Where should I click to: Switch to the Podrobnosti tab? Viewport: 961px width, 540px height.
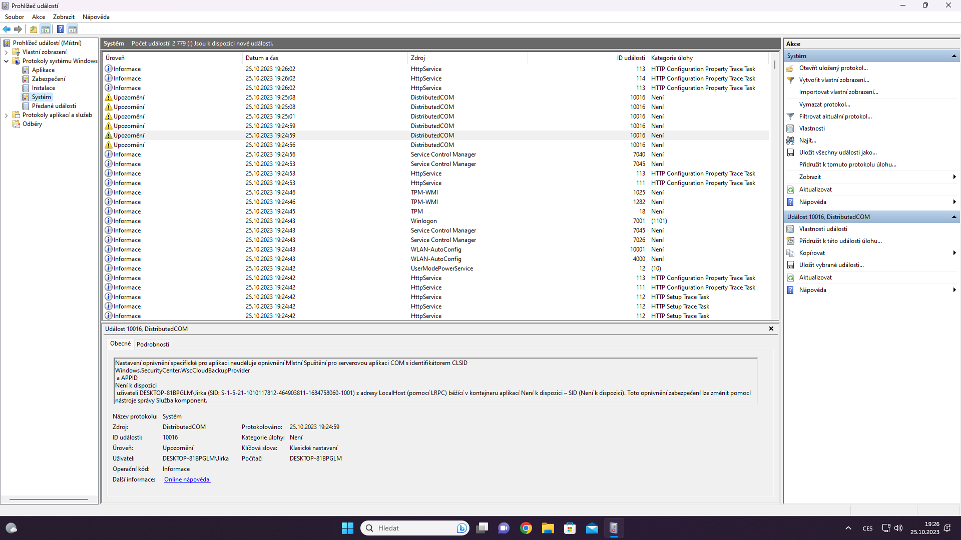pyautogui.click(x=153, y=344)
